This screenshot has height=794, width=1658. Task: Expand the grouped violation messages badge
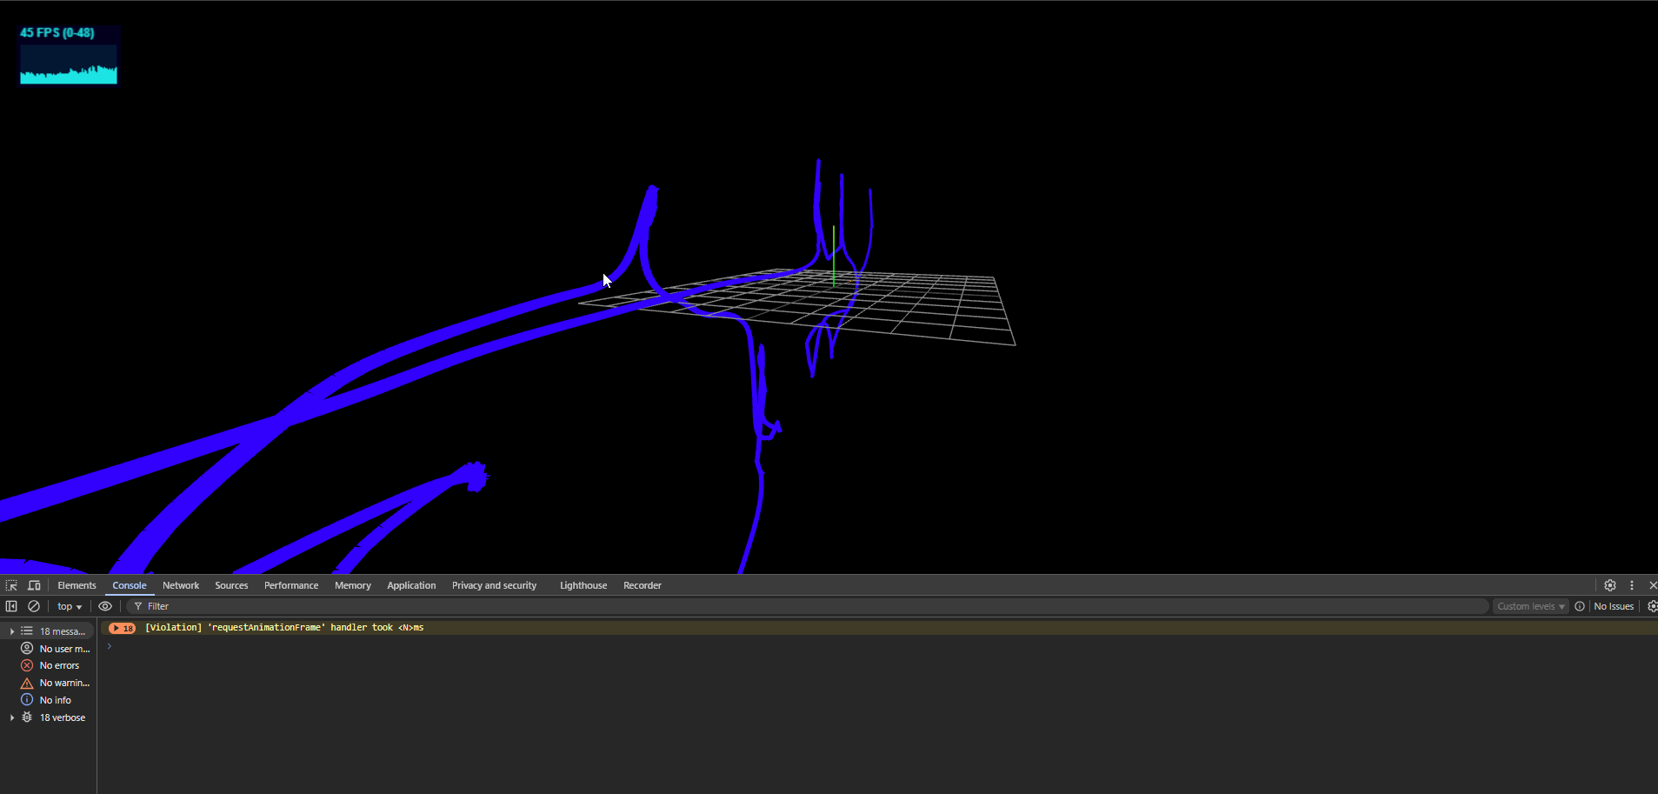tap(122, 628)
